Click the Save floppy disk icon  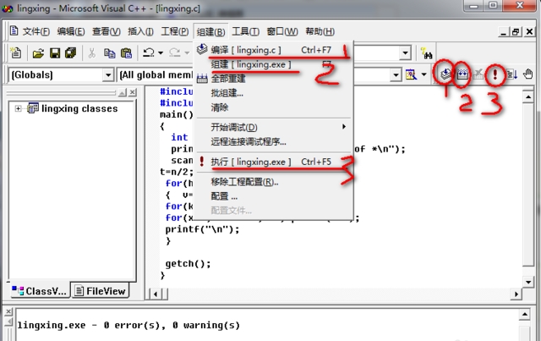pos(55,53)
